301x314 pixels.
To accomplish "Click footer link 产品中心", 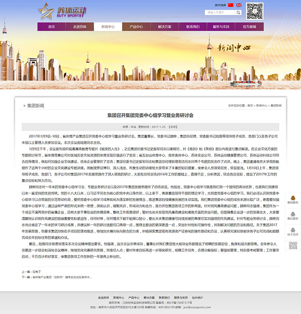I will [x=134, y=298].
